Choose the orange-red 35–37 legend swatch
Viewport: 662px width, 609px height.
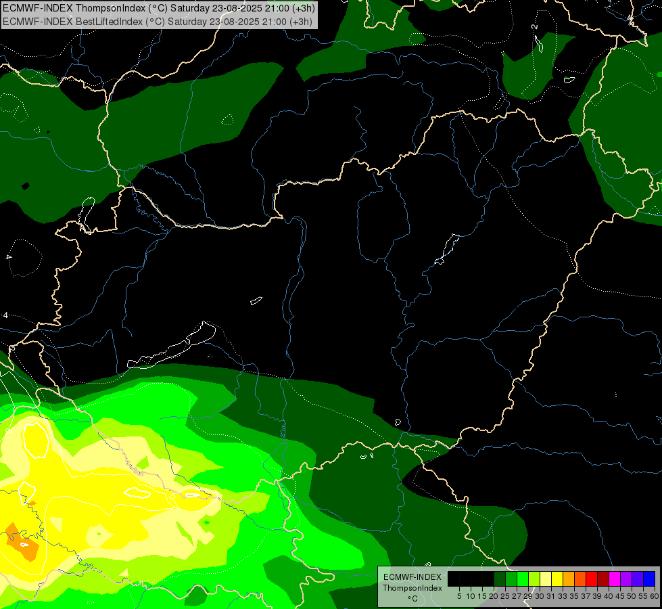click(580, 579)
